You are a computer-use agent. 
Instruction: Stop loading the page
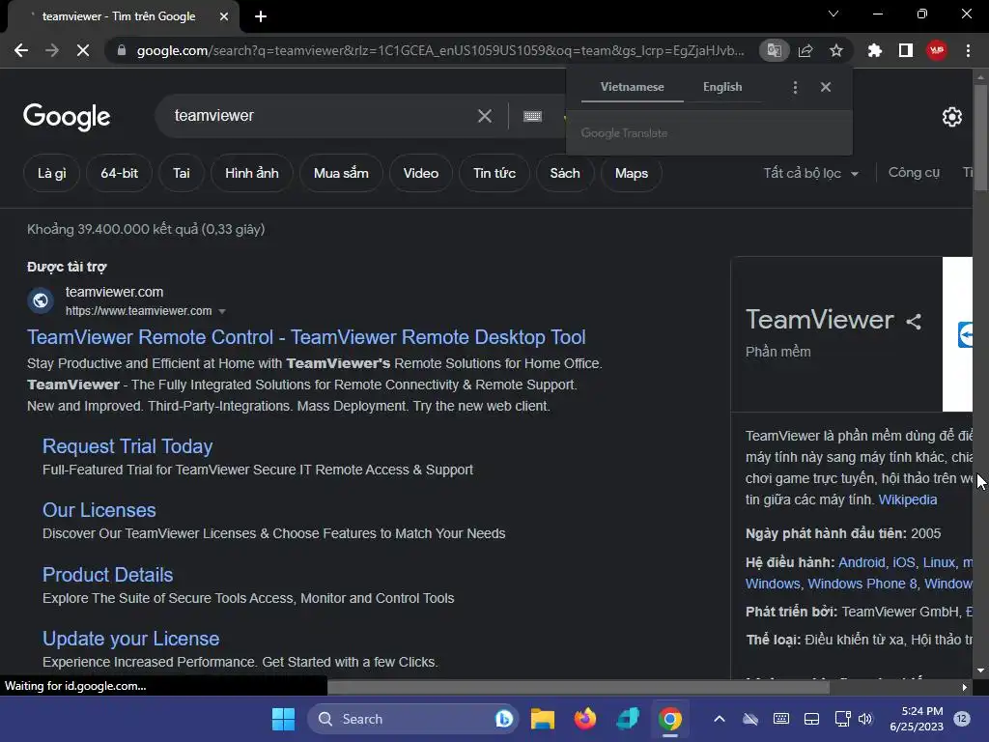point(83,50)
